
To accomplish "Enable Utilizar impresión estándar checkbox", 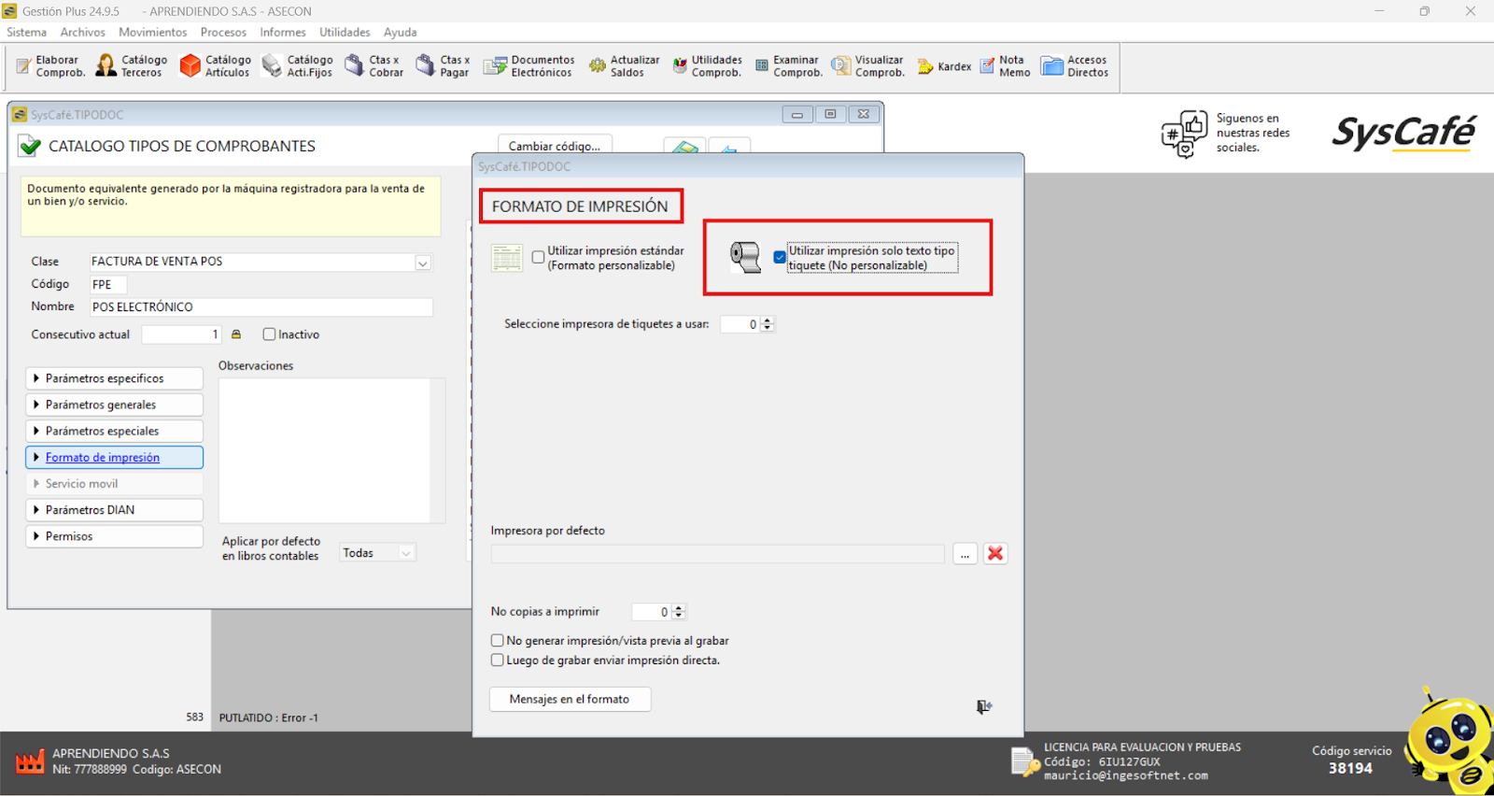I will point(539,257).
